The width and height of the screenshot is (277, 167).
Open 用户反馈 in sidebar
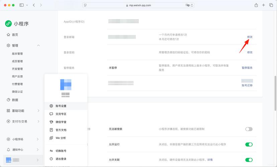click(x=17, y=76)
